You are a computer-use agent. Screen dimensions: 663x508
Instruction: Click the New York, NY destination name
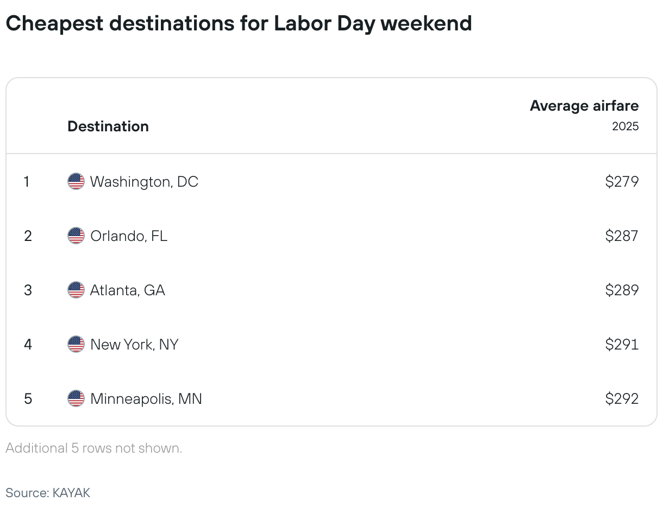pyautogui.click(x=134, y=345)
